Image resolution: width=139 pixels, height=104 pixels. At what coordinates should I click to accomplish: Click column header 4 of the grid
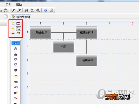tap(109, 23)
